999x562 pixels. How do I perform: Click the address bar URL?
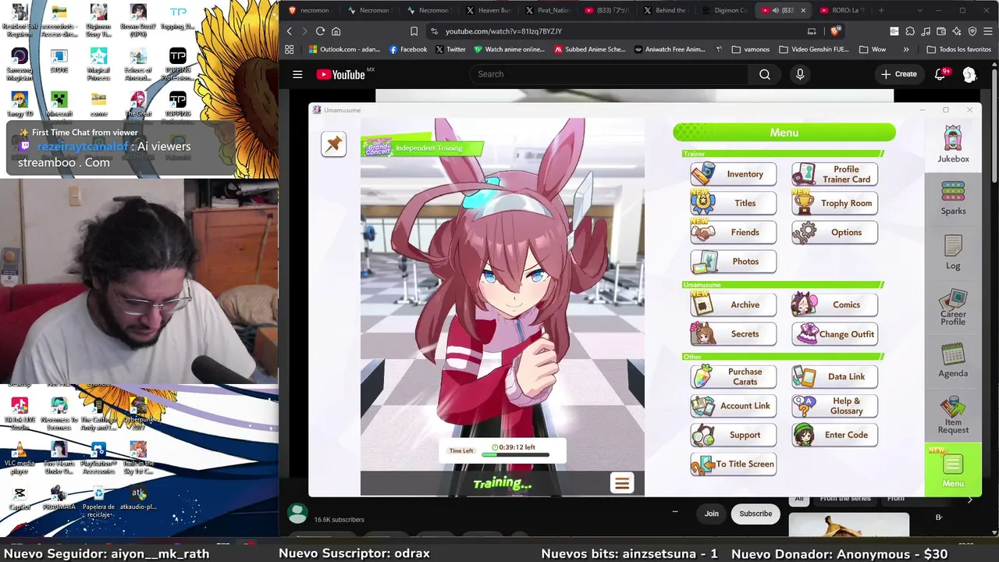tap(503, 31)
